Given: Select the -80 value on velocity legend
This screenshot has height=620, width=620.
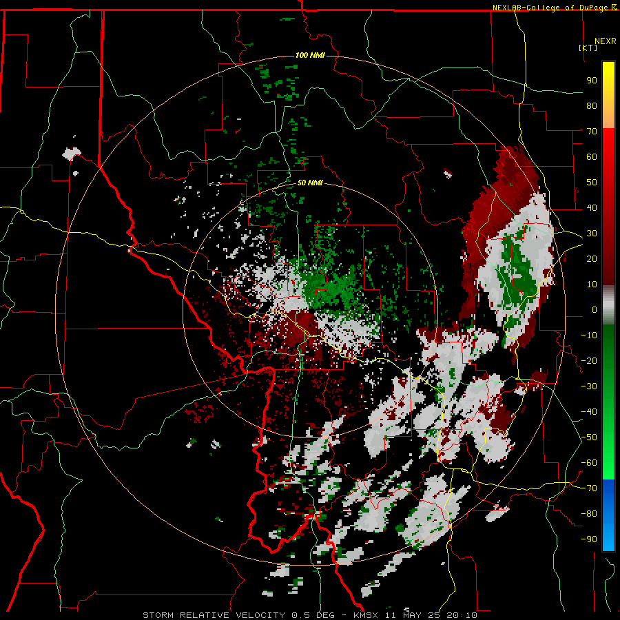Looking at the screenshot, I should tap(589, 514).
